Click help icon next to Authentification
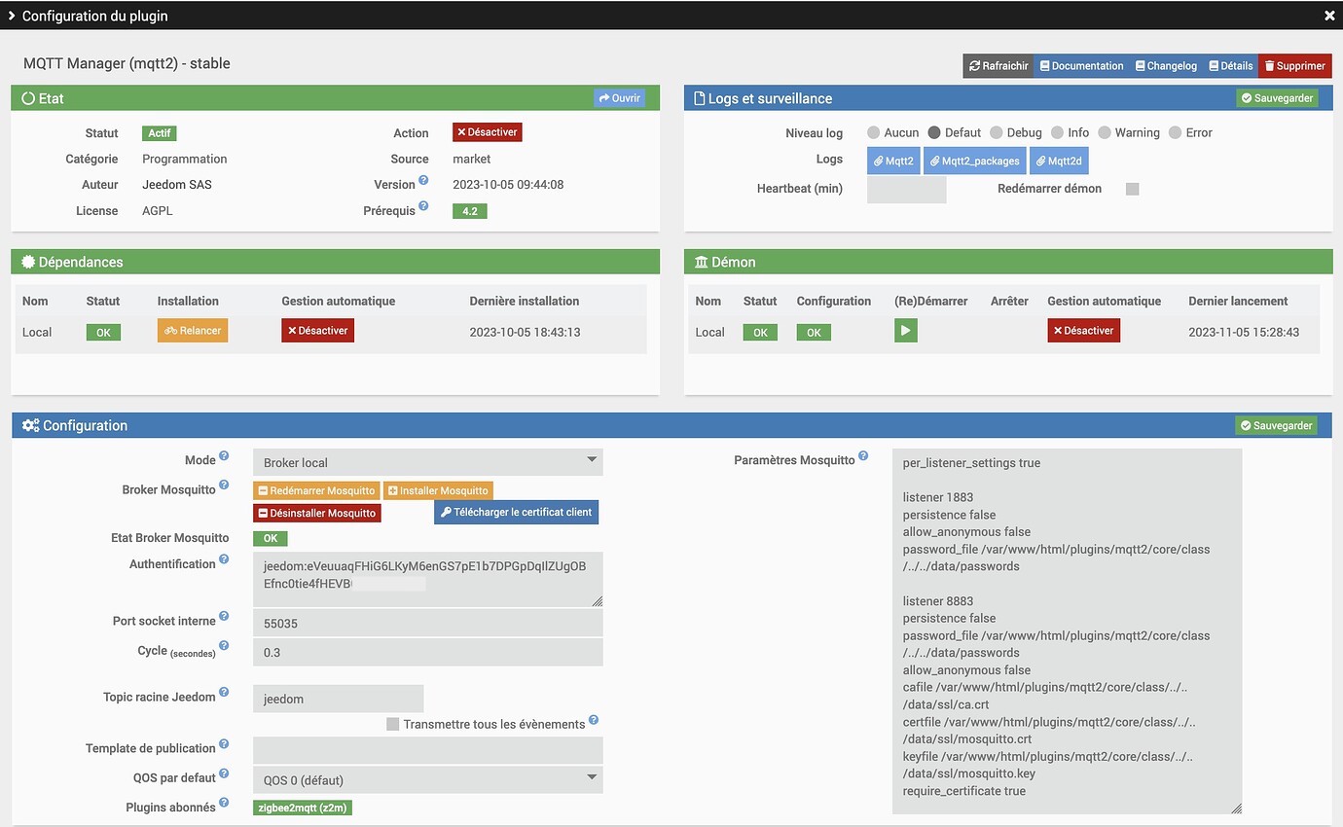Viewport: 1343px width, 827px height. [224, 560]
